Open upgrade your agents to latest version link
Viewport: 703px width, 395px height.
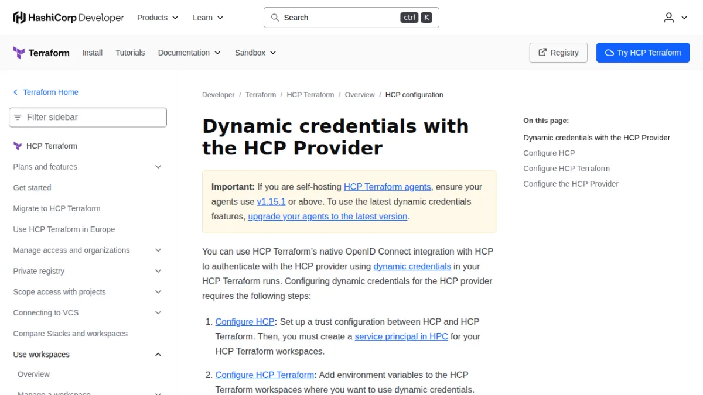pyautogui.click(x=327, y=216)
